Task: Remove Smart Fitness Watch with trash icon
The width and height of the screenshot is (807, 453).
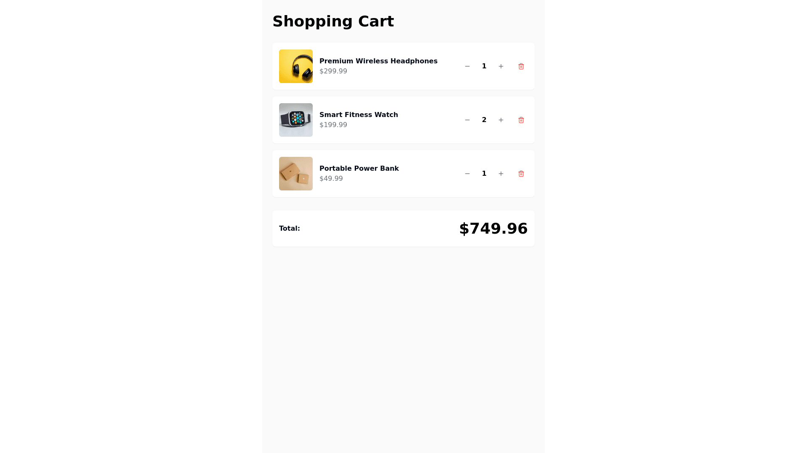Action: coord(521,120)
